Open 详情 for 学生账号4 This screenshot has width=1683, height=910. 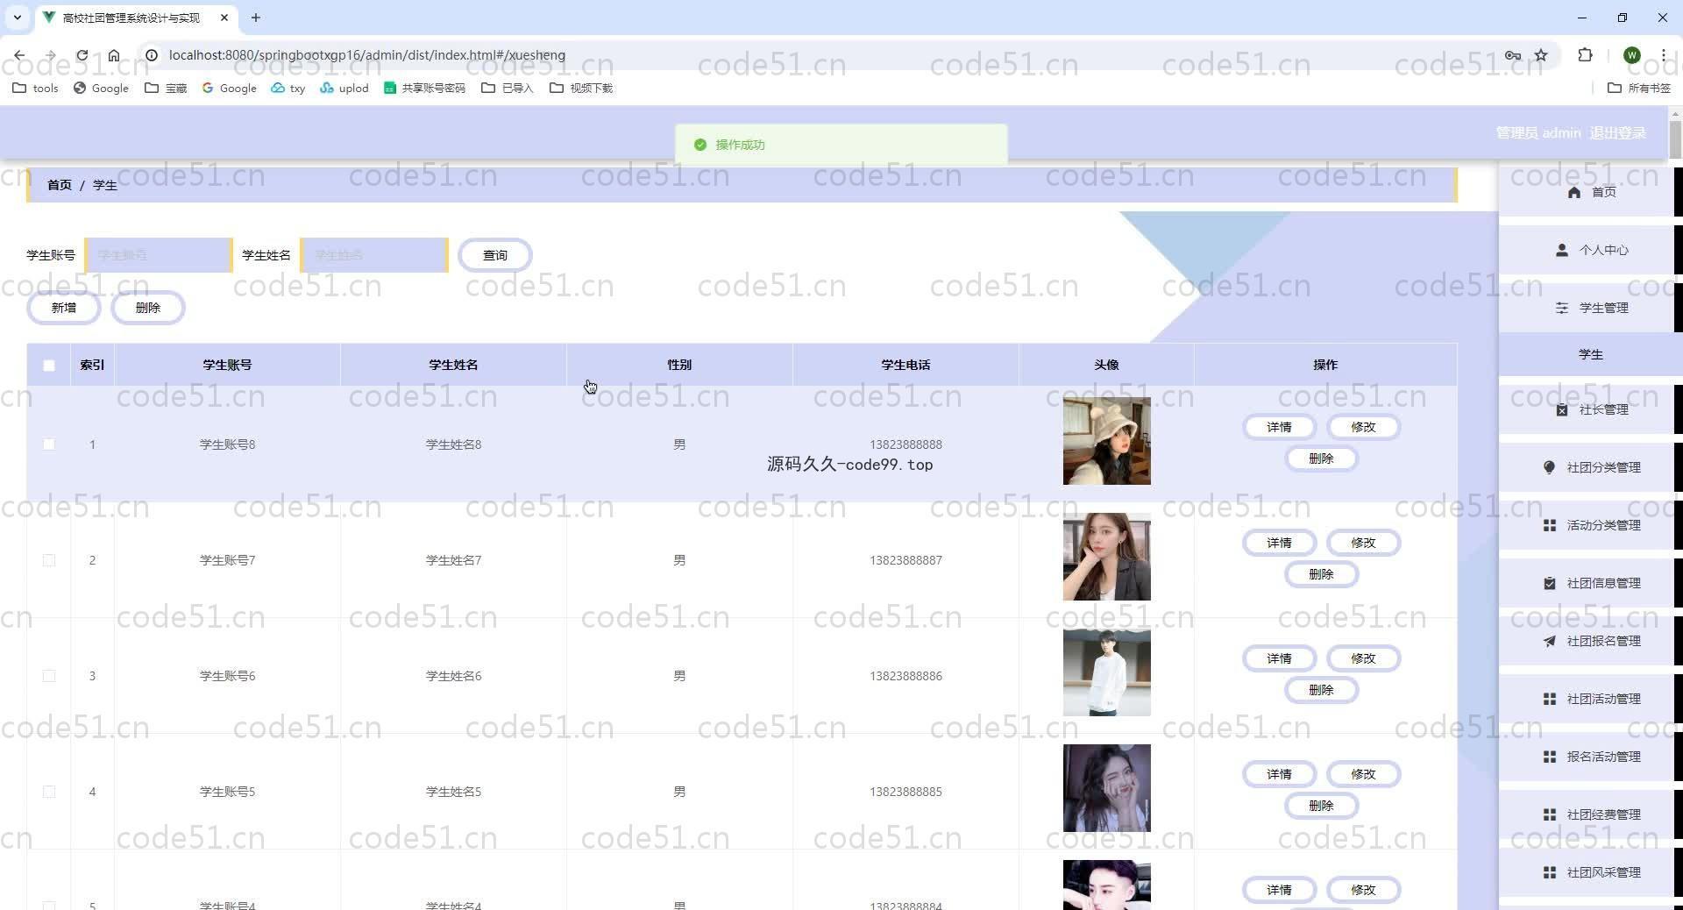1279,890
